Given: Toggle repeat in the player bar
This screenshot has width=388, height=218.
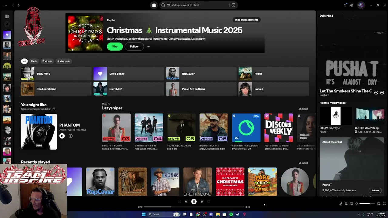Looking at the screenshot, I should click(209, 202).
